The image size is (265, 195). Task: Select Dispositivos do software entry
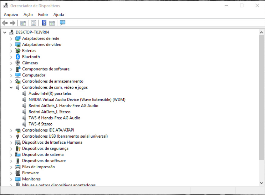coord(44,161)
